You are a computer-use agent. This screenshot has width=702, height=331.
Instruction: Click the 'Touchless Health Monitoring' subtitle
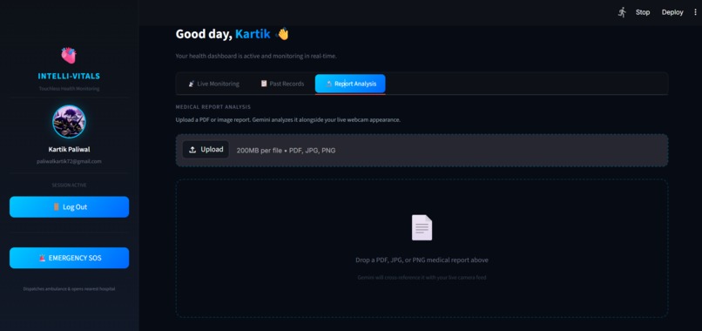69,89
